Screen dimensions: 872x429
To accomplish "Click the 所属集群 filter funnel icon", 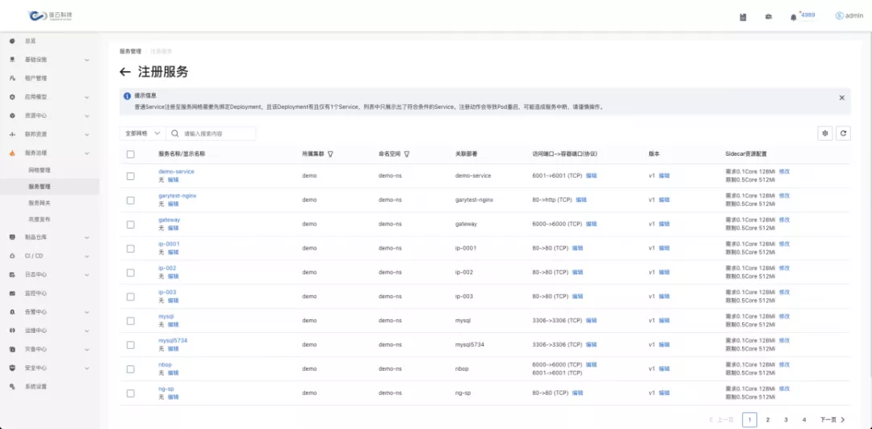I will coord(330,154).
